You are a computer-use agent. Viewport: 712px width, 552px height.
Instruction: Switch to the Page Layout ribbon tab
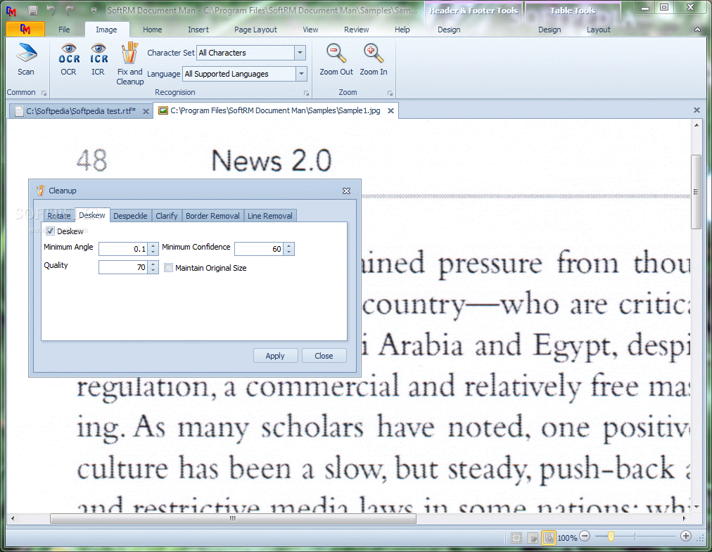click(x=255, y=30)
